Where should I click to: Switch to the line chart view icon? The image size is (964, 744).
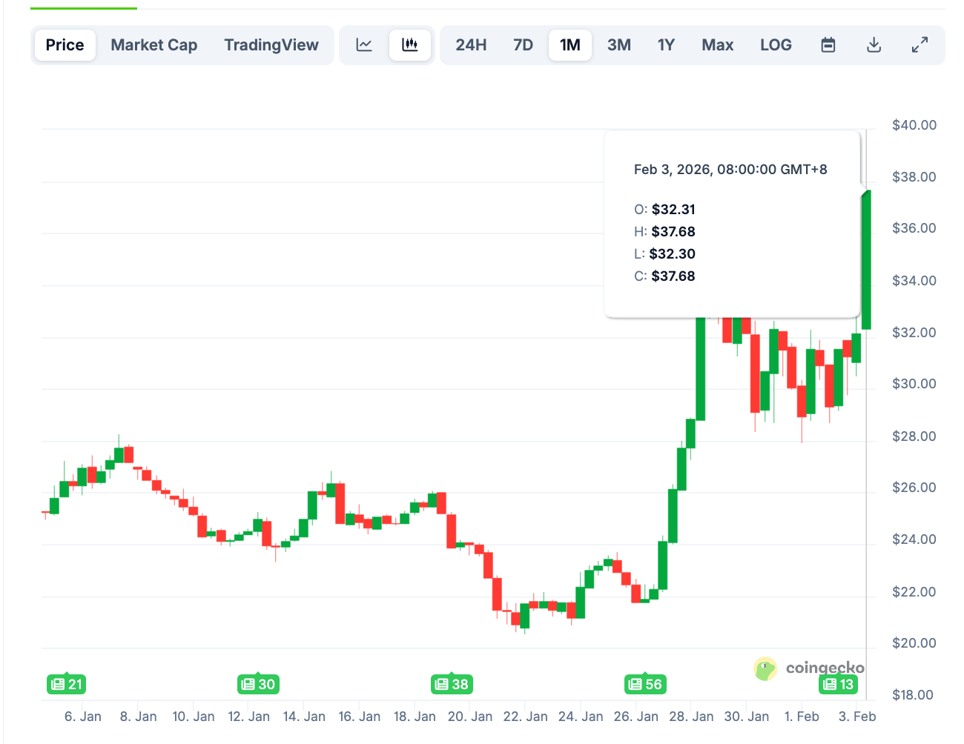pyautogui.click(x=364, y=45)
